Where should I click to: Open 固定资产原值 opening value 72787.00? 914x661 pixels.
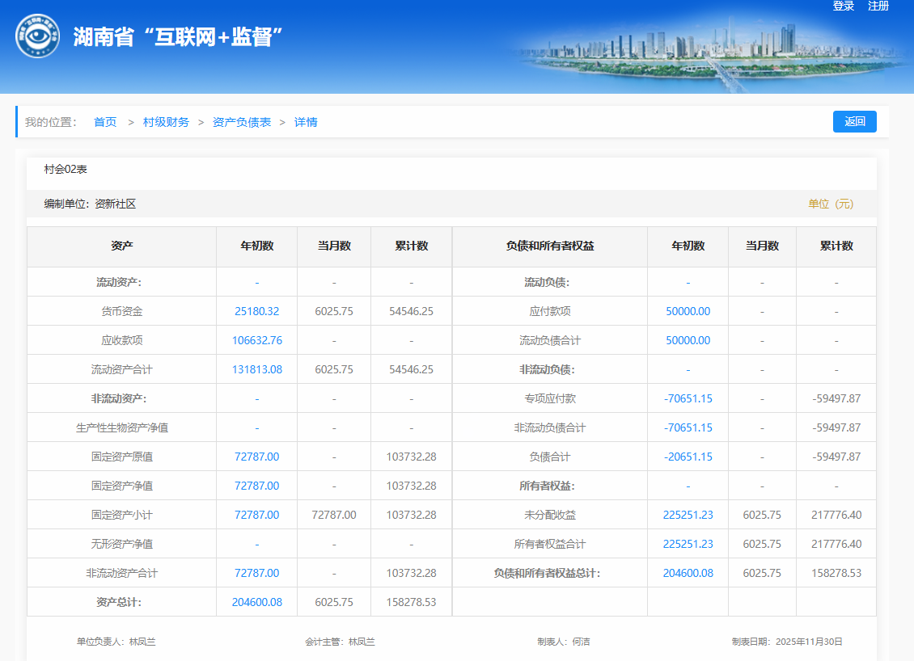point(256,457)
